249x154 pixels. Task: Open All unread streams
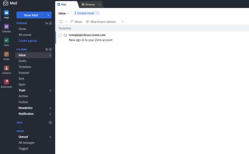click(25, 35)
